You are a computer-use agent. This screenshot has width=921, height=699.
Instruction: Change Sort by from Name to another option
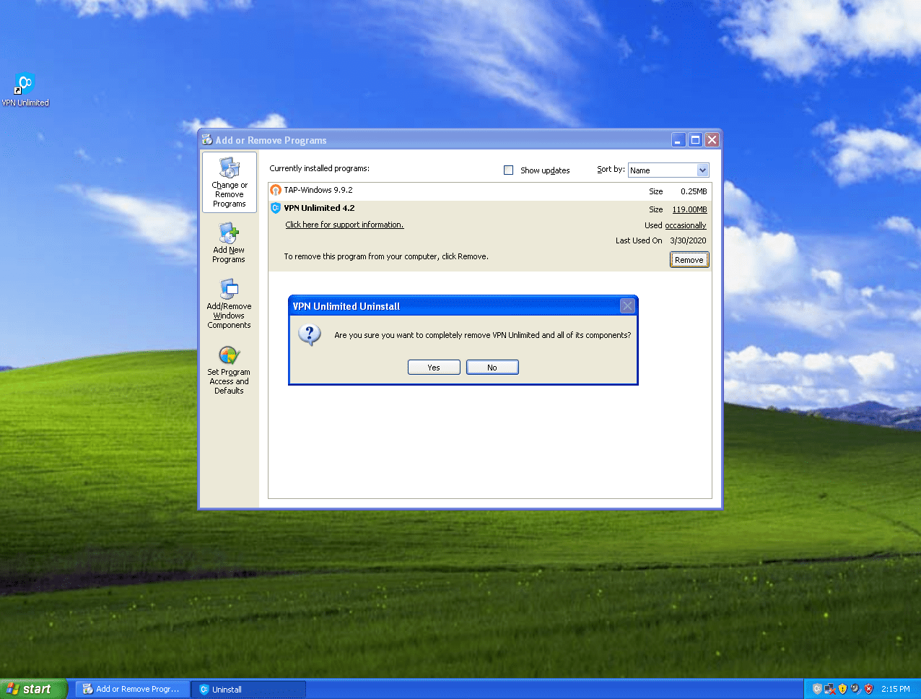point(704,170)
